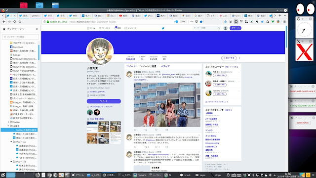Switch to the YouTube browser tab
The image size is (316, 178).
point(124,15)
